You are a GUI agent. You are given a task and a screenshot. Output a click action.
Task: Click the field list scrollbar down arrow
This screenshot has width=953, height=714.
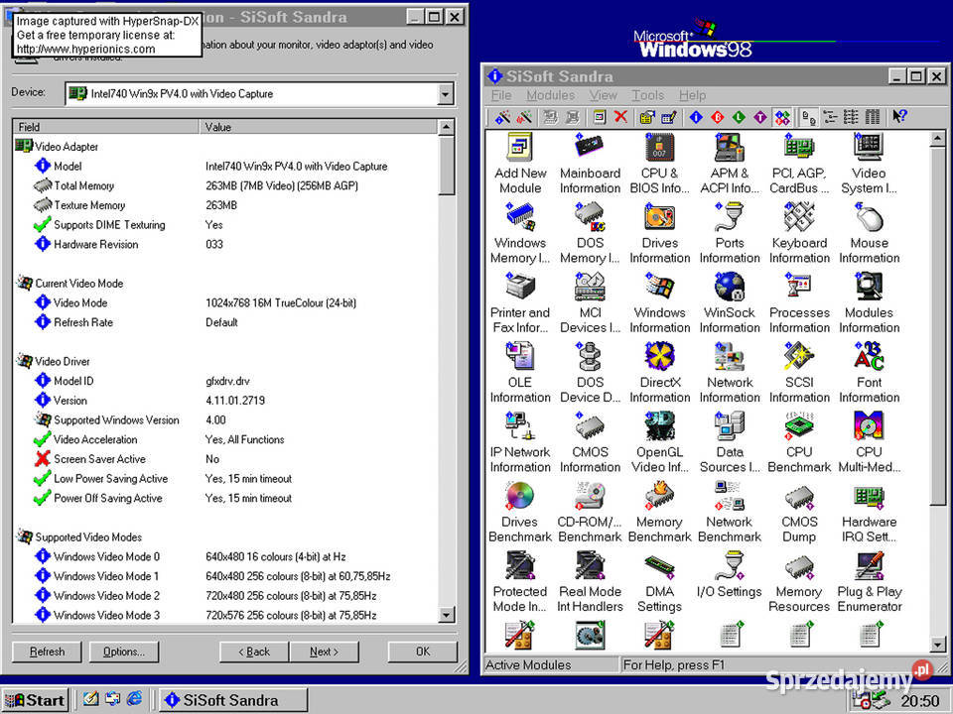[446, 615]
